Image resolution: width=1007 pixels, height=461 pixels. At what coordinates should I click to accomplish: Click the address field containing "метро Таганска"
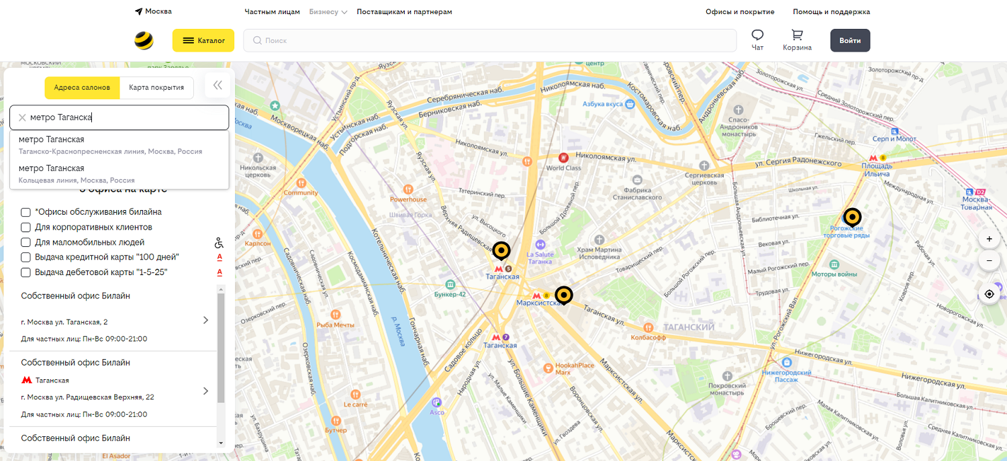(x=119, y=117)
